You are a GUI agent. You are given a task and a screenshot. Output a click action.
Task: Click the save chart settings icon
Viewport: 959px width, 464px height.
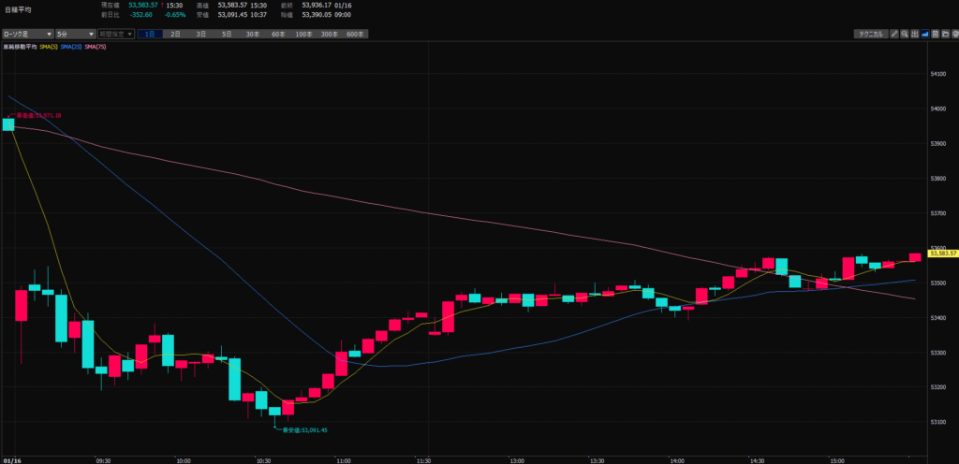click(x=935, y=34)
